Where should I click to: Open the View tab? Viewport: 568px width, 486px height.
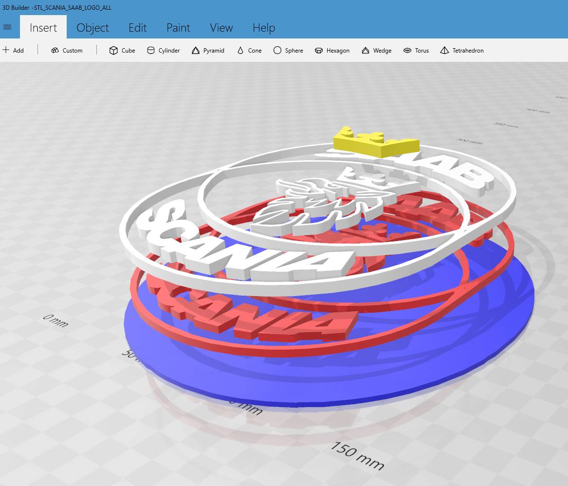click(x=221, y=28)
